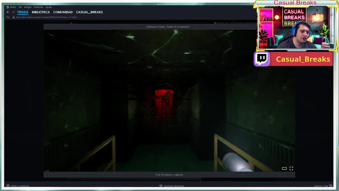The height and width of the screenshot is (191, 339).
Task: Click the streamer webcam feed
Action: (x=296, y=28)
